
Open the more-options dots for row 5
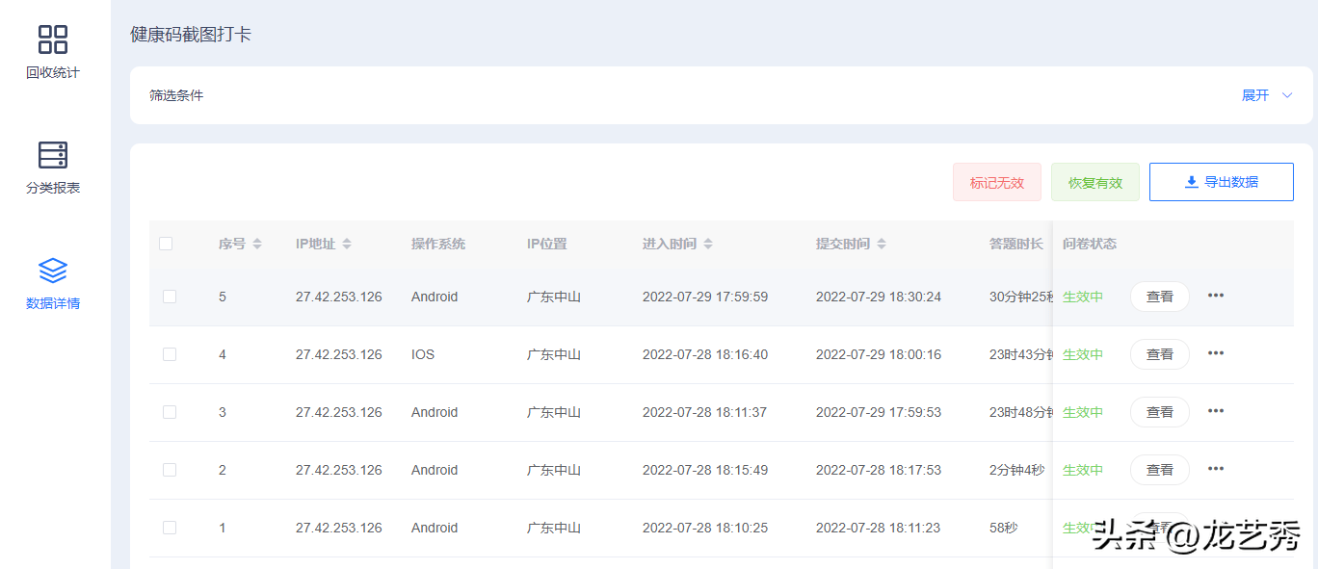click(x=1216, y=296)
